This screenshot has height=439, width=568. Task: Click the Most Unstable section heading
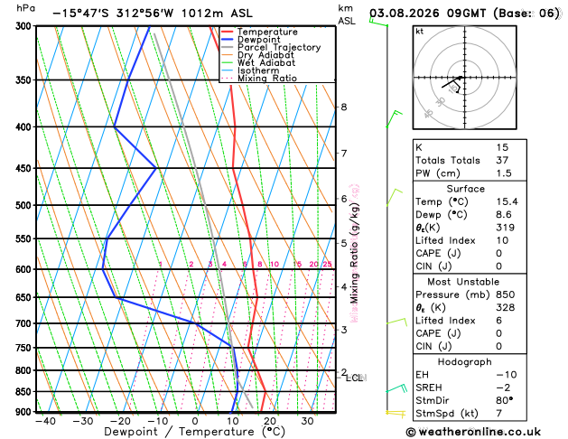coord(463,282)
